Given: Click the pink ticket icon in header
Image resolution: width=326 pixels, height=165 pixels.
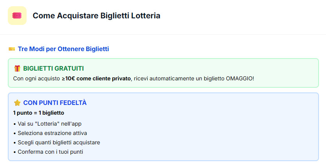Looking at the screenshot, I should (17, 16).
